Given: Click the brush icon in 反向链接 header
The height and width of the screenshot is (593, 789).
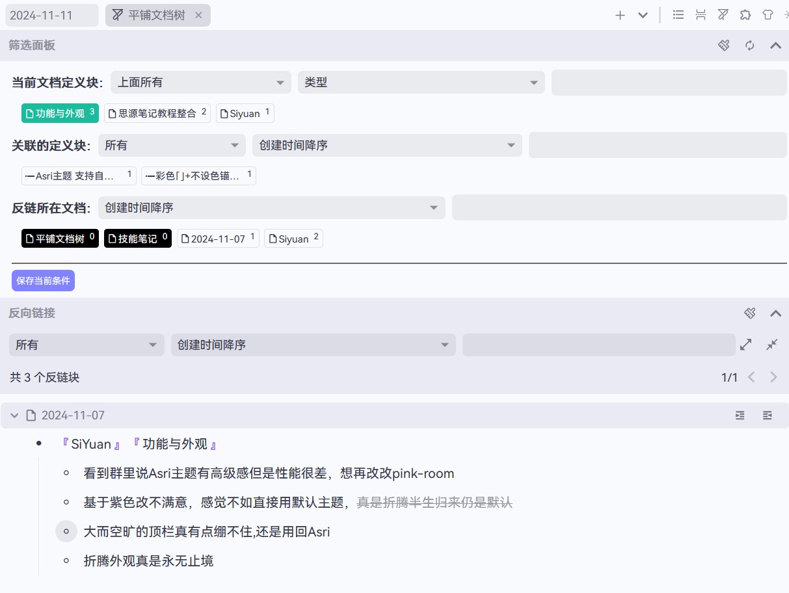Looking at the screenshot, I should [749, 313].
